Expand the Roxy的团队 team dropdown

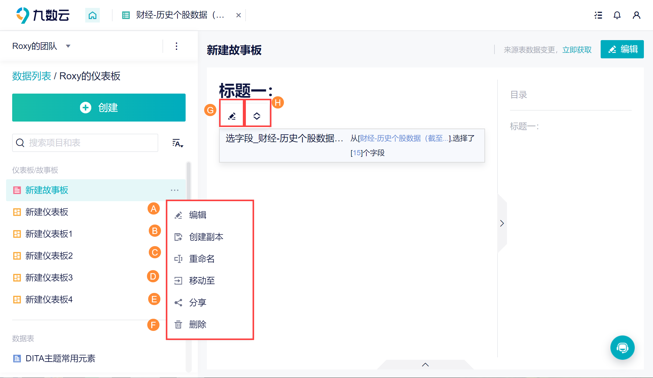pyautogui.click(x=68, y=46)
